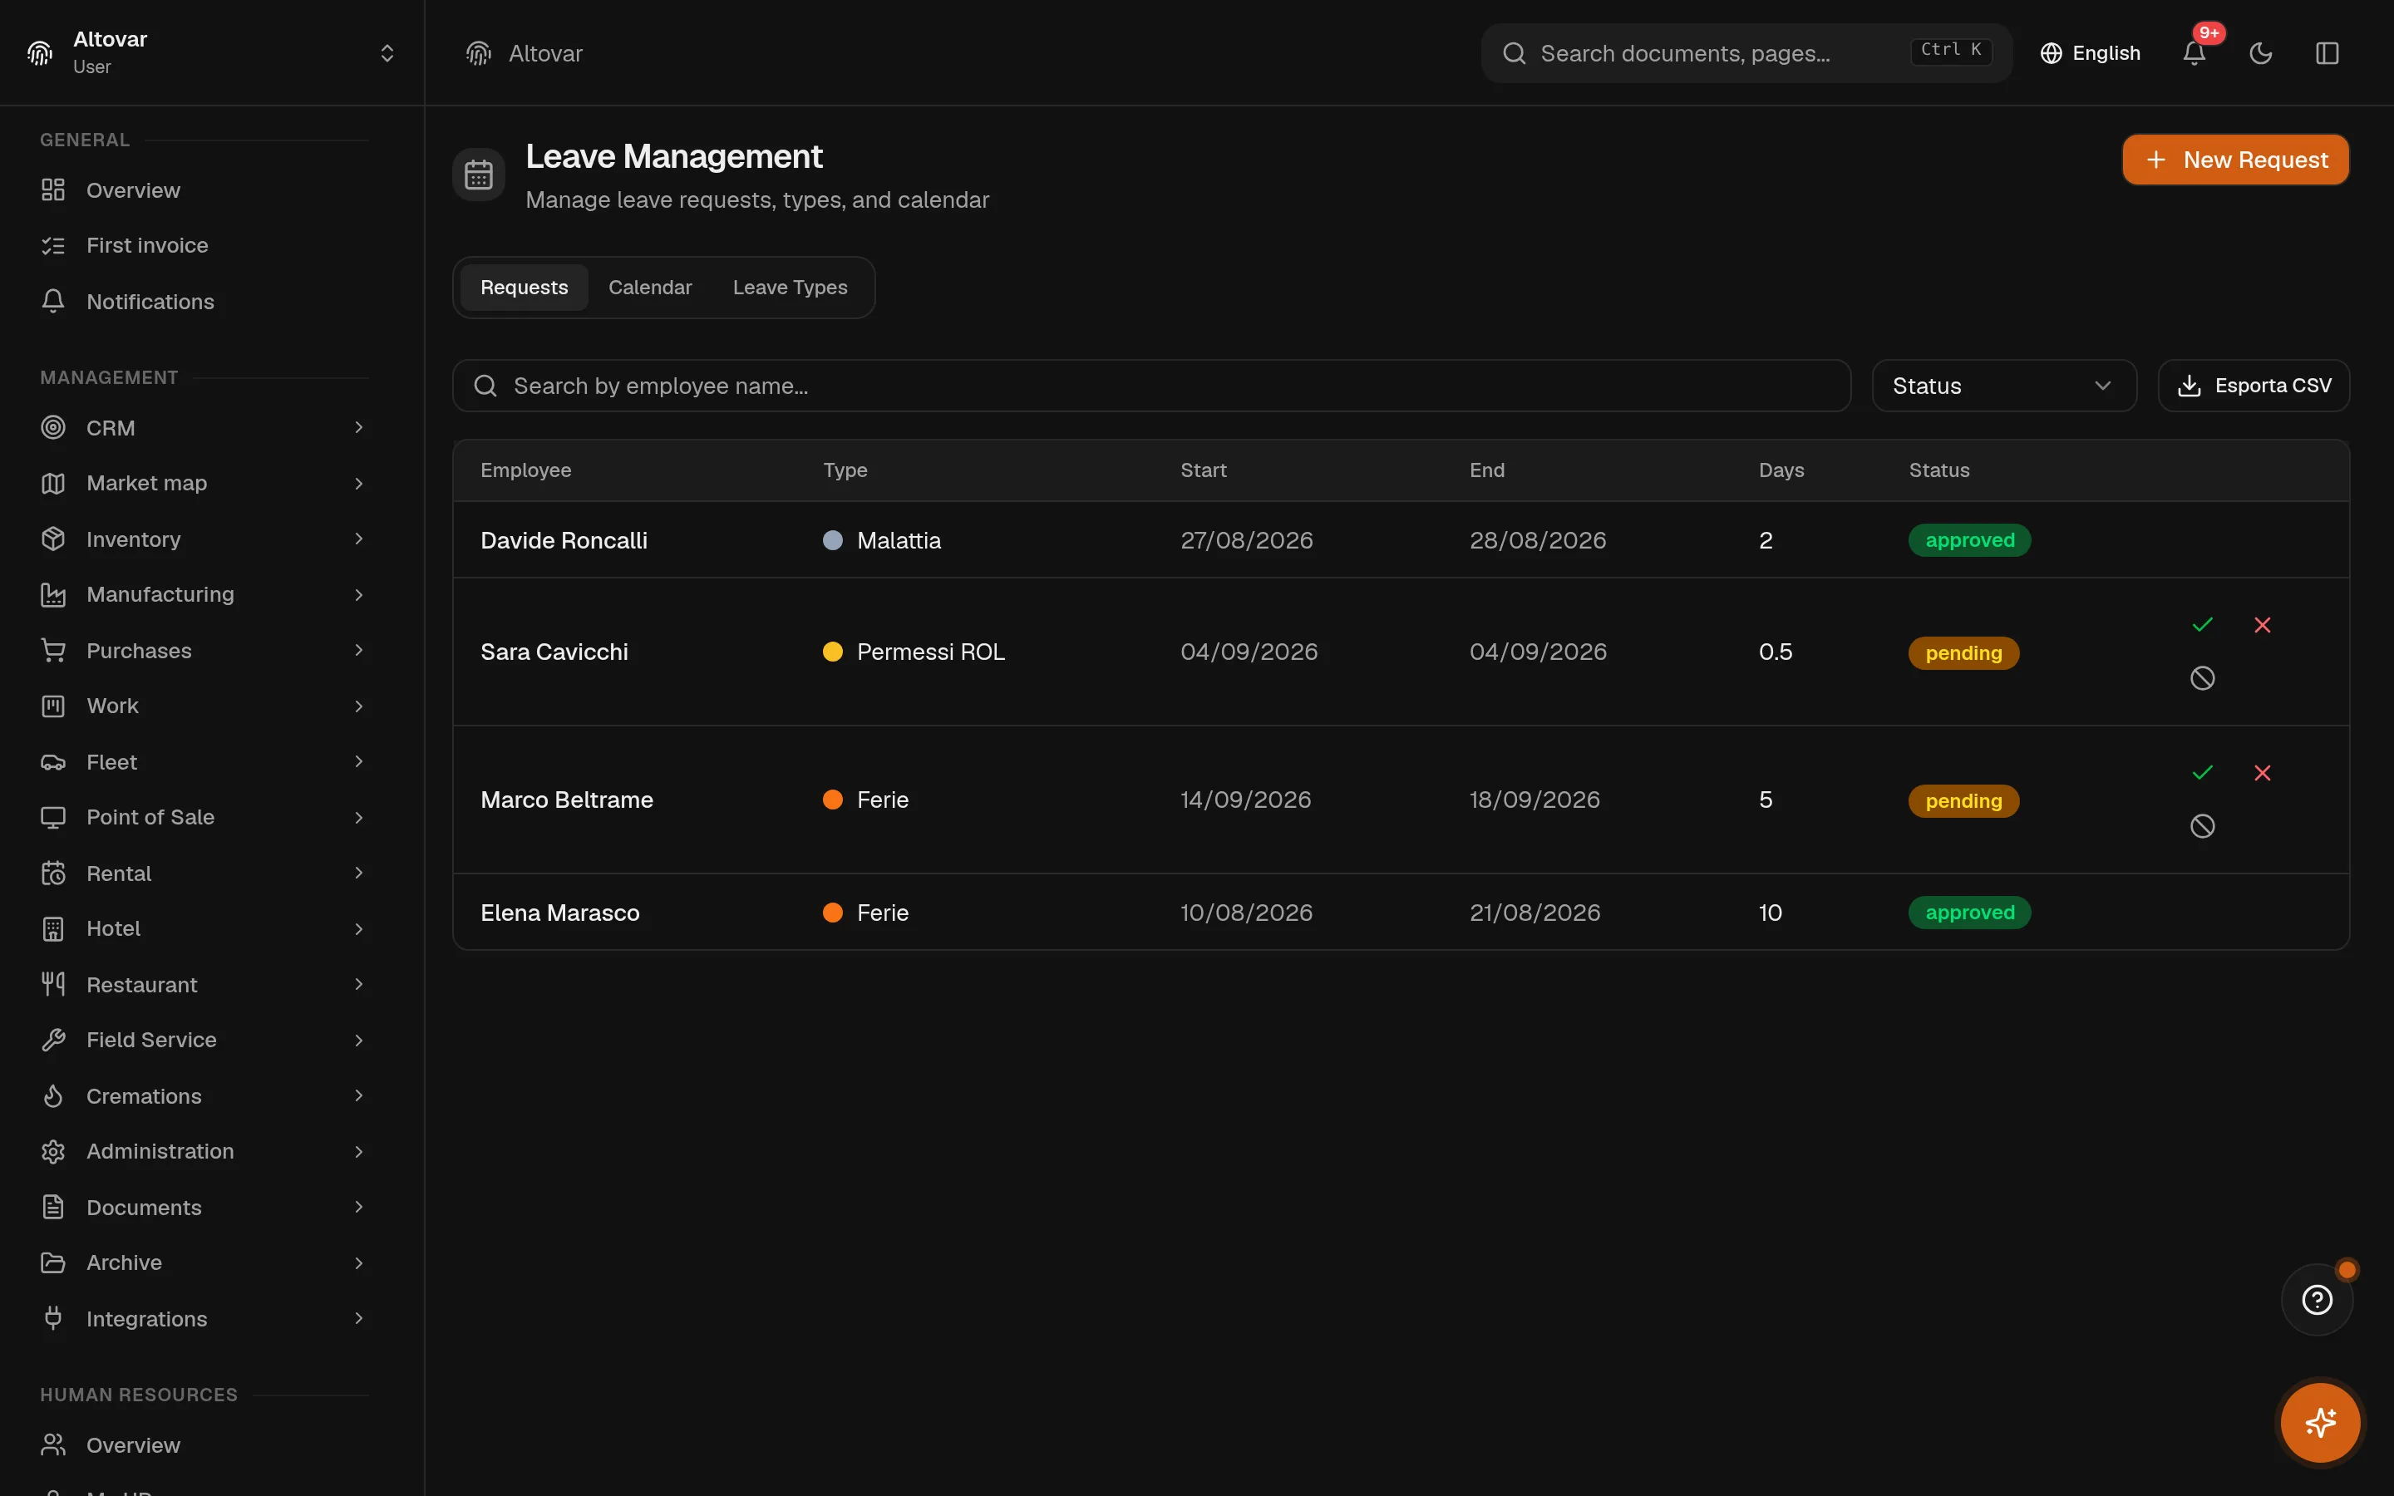Open CRM section icon
Screen dimensions: 2394x1496
[x=53, y=427]
